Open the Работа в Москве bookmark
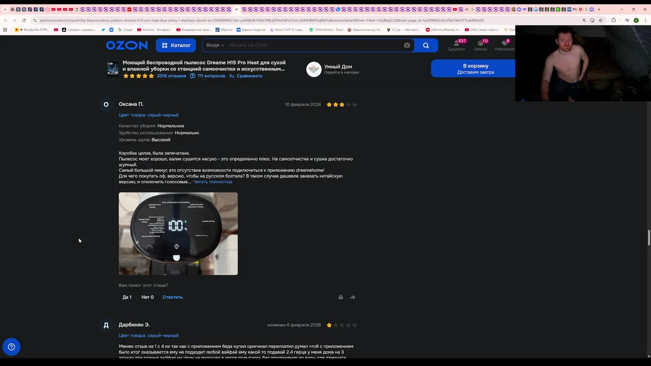 [x=443, y=29]
